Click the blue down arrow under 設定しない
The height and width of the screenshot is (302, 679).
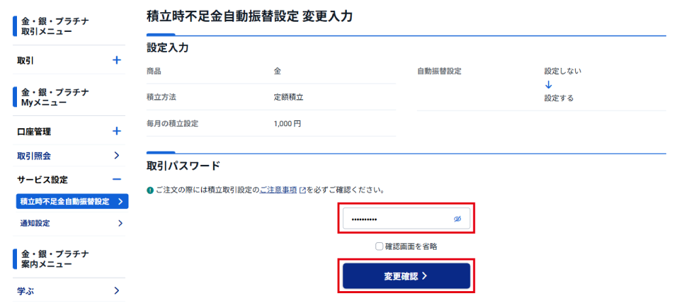(549, 85)
